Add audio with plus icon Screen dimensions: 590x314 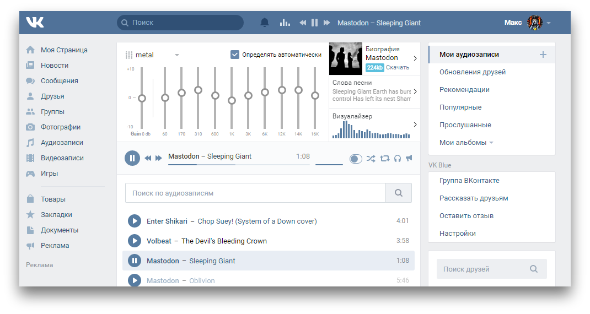point(543,55)
